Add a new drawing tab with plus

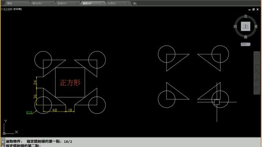pos(135,3)
